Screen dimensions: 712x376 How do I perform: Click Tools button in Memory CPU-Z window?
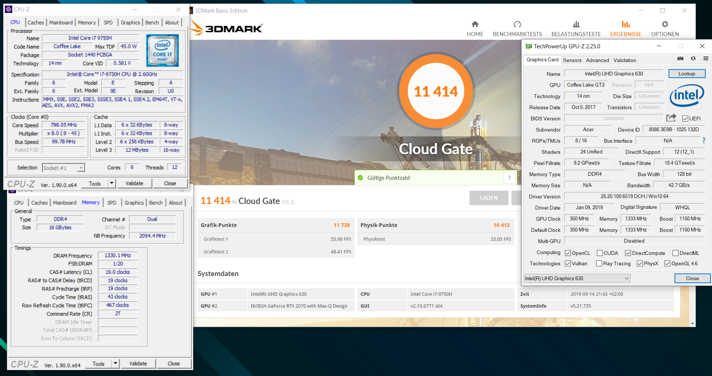click(x=98, y=363)
